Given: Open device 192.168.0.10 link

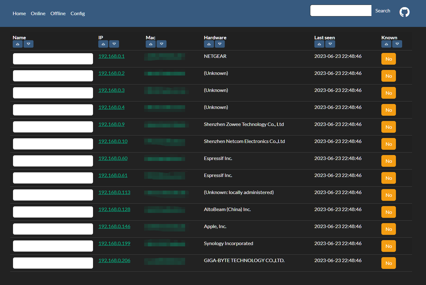Looking at the screenshot, I should tap(113, 141).
